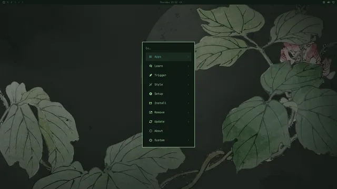Expand the Update submenu chevron
The image size is (337, 189).
click(189, 121)
